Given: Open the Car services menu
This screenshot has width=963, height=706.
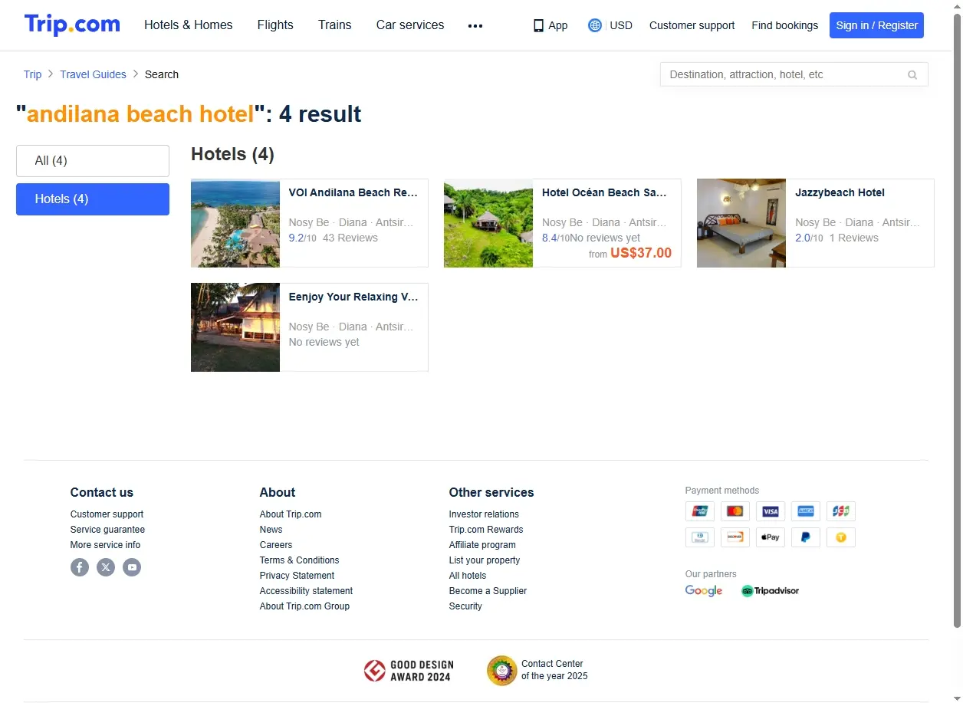Looking at the screenshot, I should click(410, 25).
